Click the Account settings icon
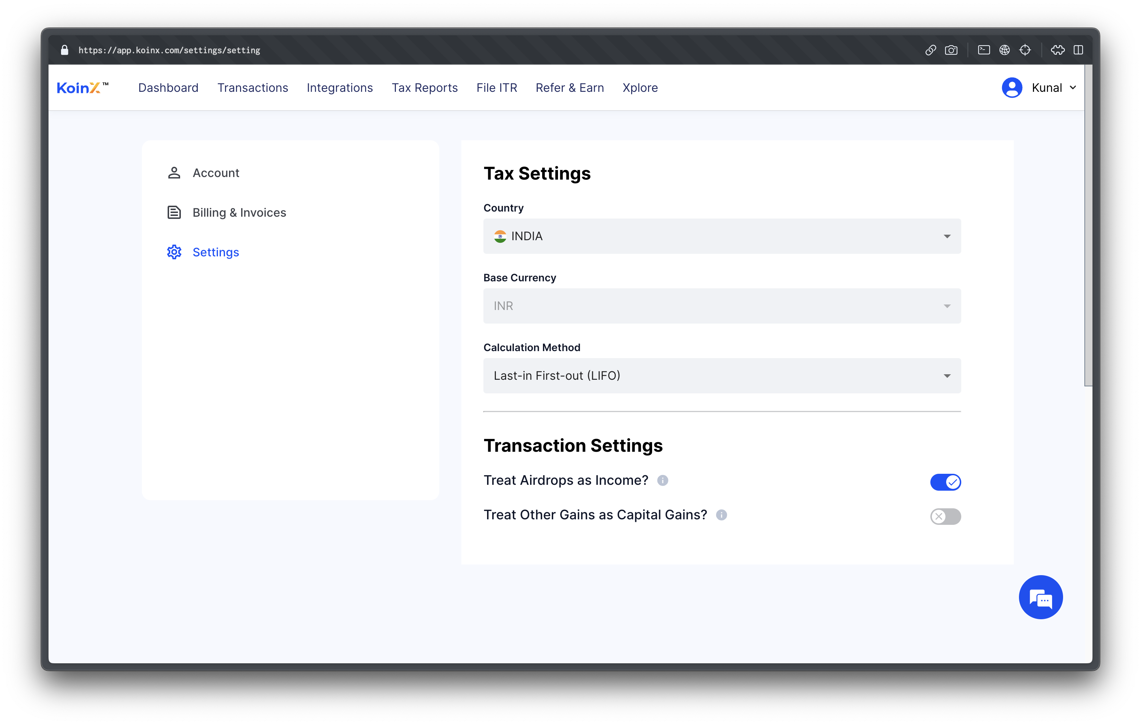Viewport: 1141px width, 725px height. point(174,172)
